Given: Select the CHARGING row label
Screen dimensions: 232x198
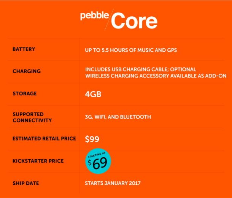Looking at the screenshot, I should (x=26, y=71).
